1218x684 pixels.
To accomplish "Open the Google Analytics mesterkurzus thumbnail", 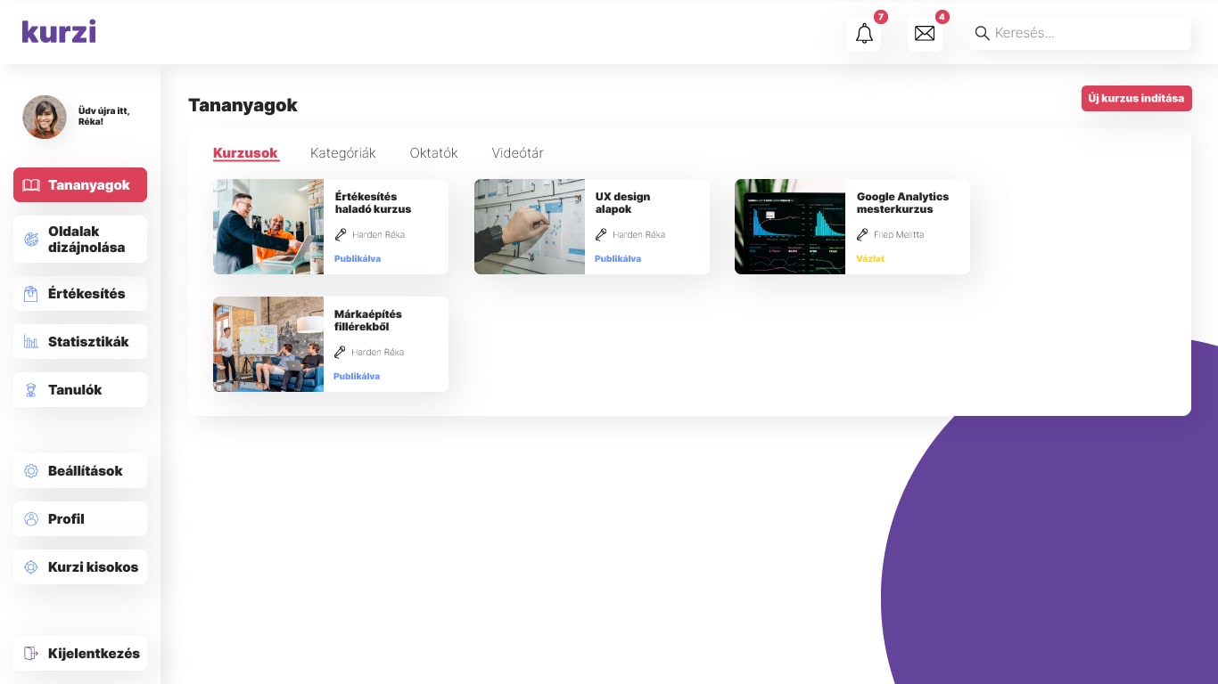I will pos(790,226).
